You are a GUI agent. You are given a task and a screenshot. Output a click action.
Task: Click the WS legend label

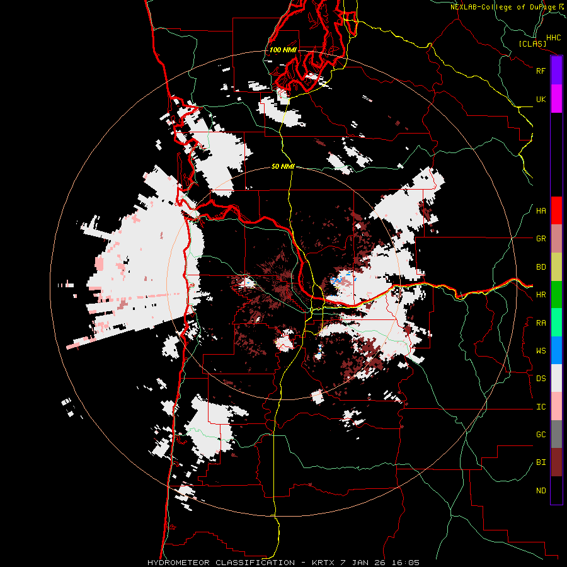[x=541, y=351]
